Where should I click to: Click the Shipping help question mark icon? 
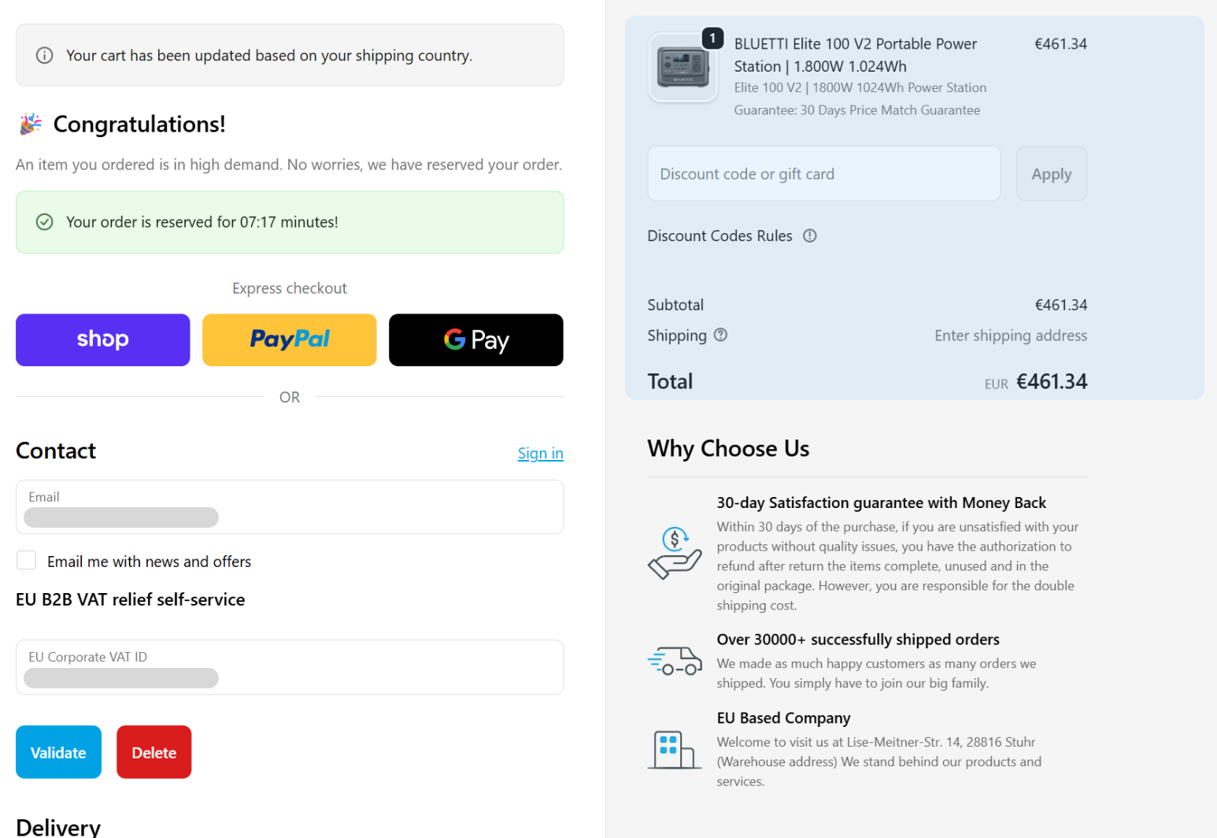720,335
